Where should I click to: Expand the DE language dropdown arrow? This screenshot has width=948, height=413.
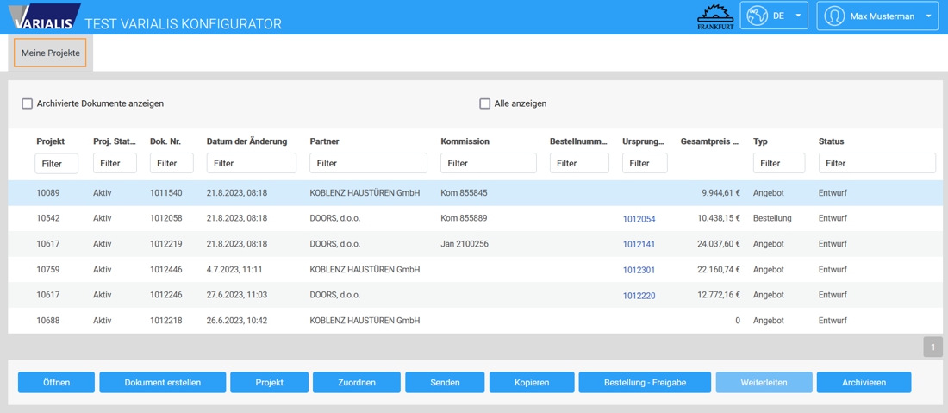pyautogui.click(x=798, y=16)
